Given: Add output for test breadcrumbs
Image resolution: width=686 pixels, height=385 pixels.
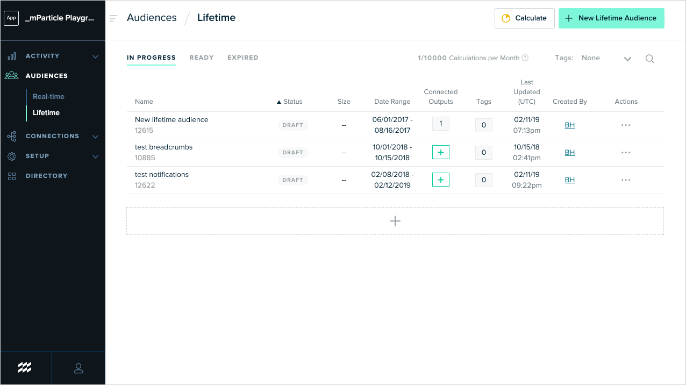Looking at the screenshot, I should coord(441,153).
